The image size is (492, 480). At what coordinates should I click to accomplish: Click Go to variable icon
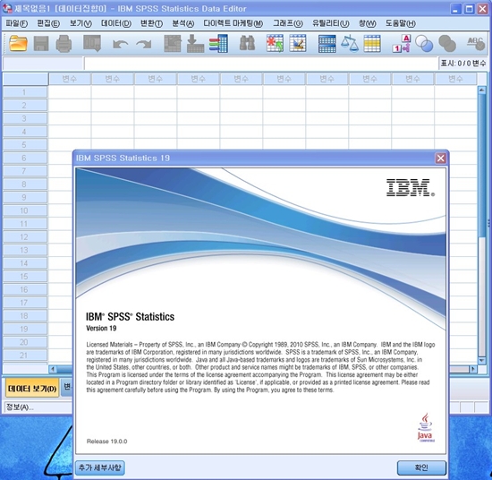(195, 43)
